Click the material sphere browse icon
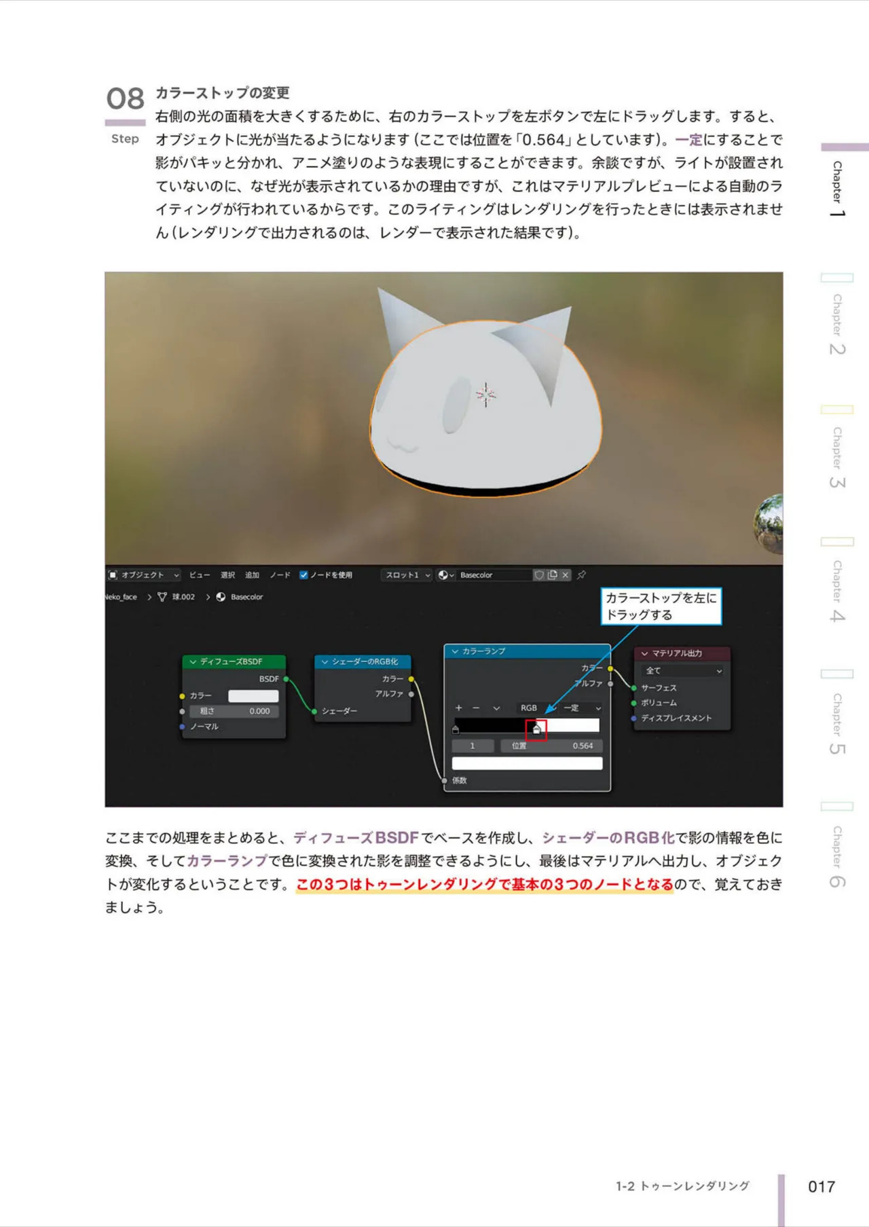The height and width of the screenshot is (1227, 869). point(445,575)
